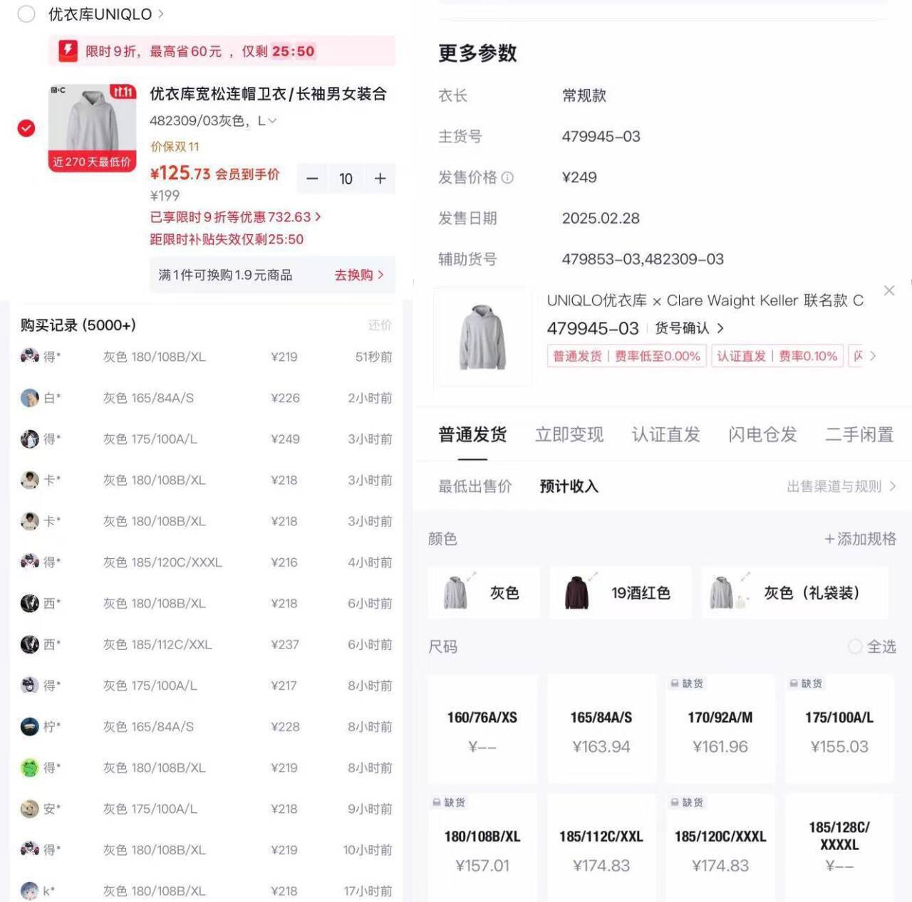912x902 pixels.
Task: Switch to the 二手闲置 tab
Action: [859, 434]
